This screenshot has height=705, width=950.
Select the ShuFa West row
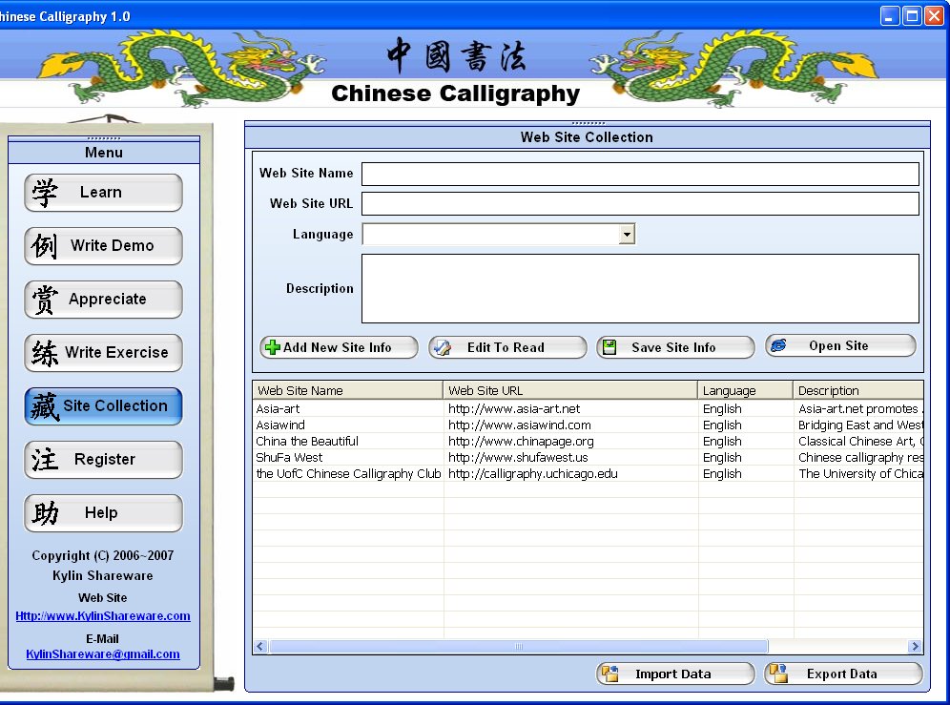click(588, 458)
